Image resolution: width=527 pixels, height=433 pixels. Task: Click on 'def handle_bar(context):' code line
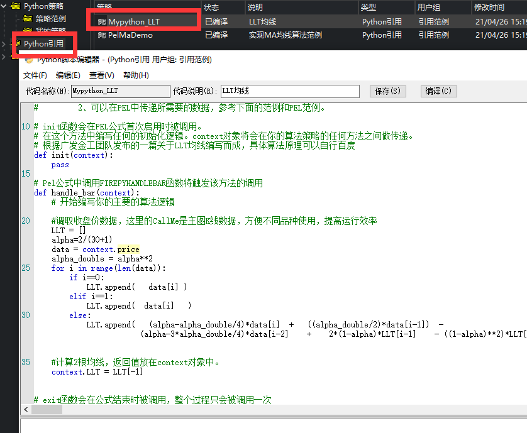(87, 193)
